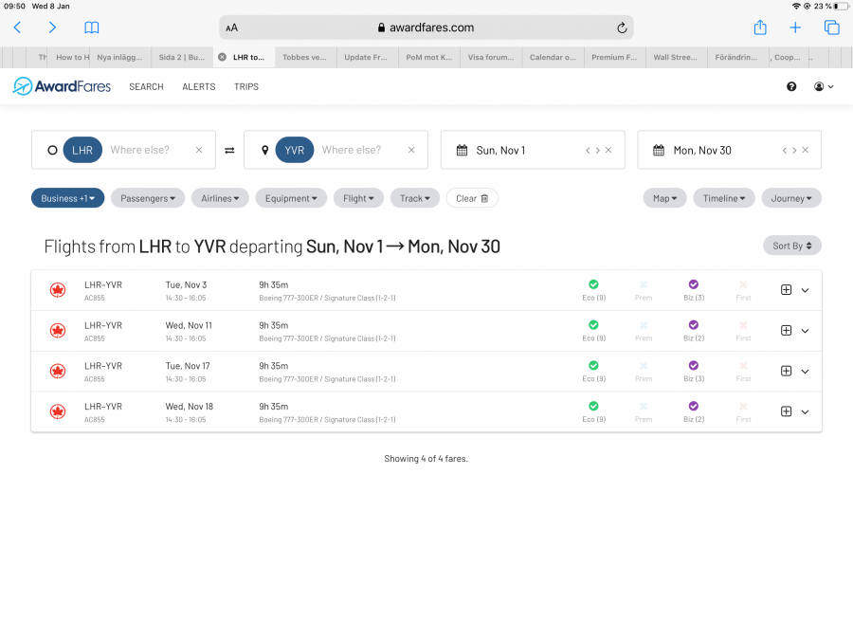Add Tue, Nov 3 flight with plus icon
Screen dimensions: 853x639
pos(786,290)
